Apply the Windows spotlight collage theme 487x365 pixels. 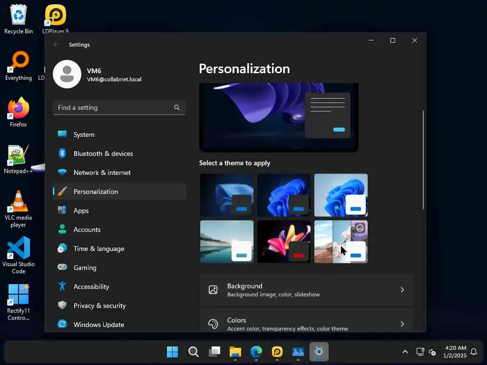(x=341, y=241)
